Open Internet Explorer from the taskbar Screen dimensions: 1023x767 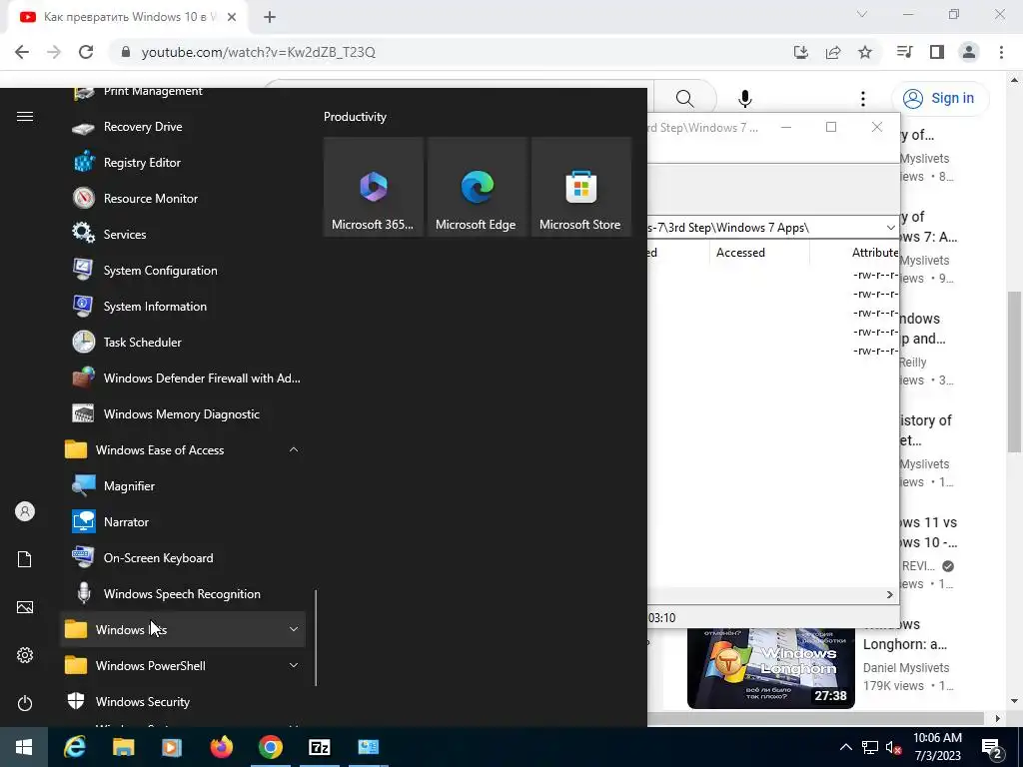coord(74,747)
